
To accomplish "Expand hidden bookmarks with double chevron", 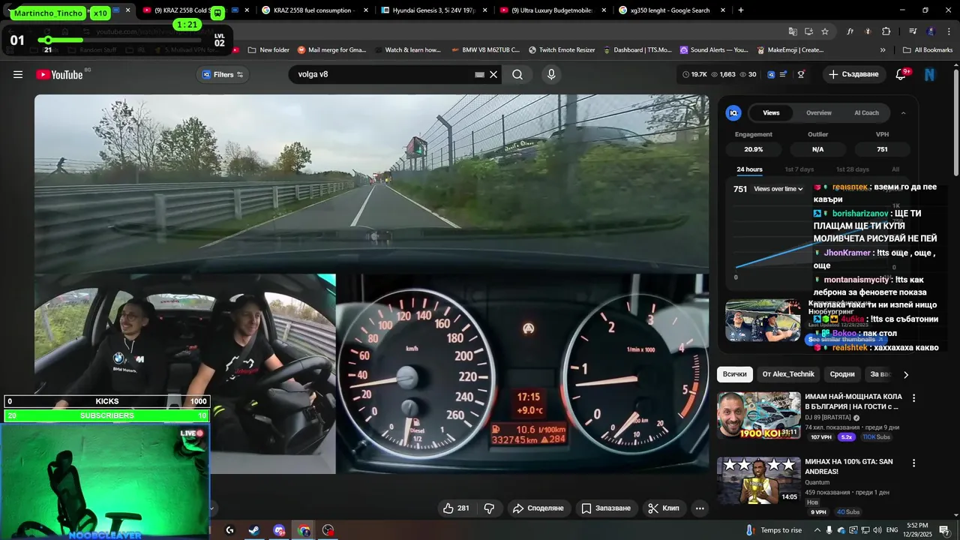I will point(883,50).
